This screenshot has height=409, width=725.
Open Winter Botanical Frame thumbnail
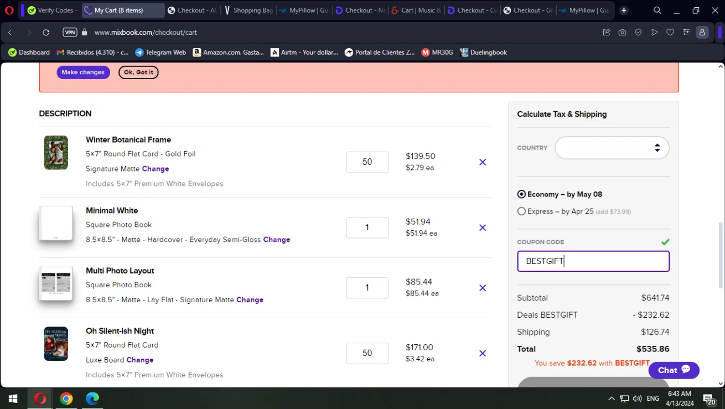pyautogui.click(x=56, y=153)
